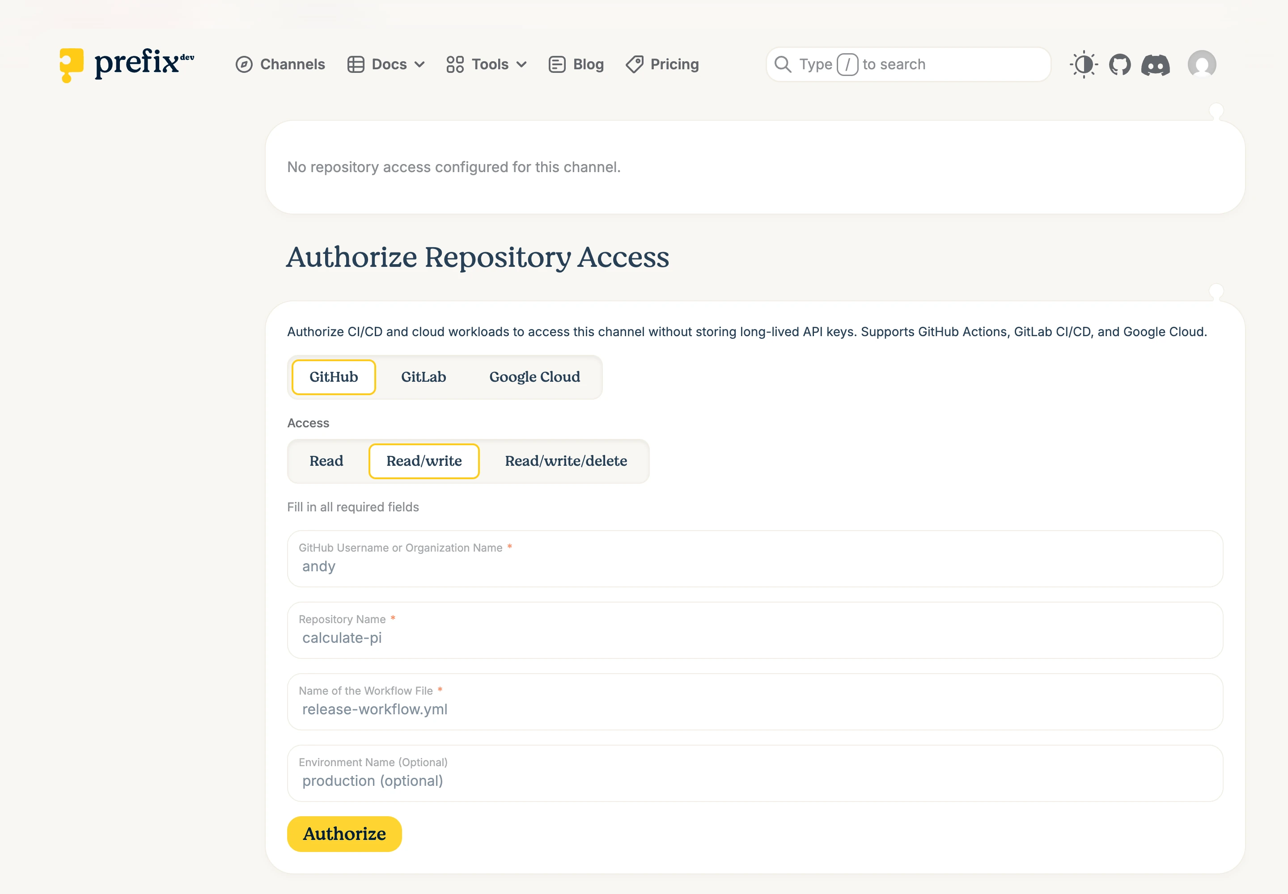1288x894 pixels.
Task: Open the Discord icon link
Action: tap(1156, 65)
